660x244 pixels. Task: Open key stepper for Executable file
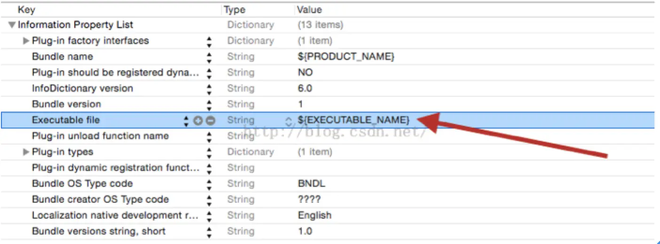[187, 121]
